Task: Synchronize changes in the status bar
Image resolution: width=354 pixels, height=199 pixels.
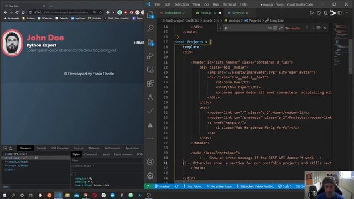Action: coord(176,186)
